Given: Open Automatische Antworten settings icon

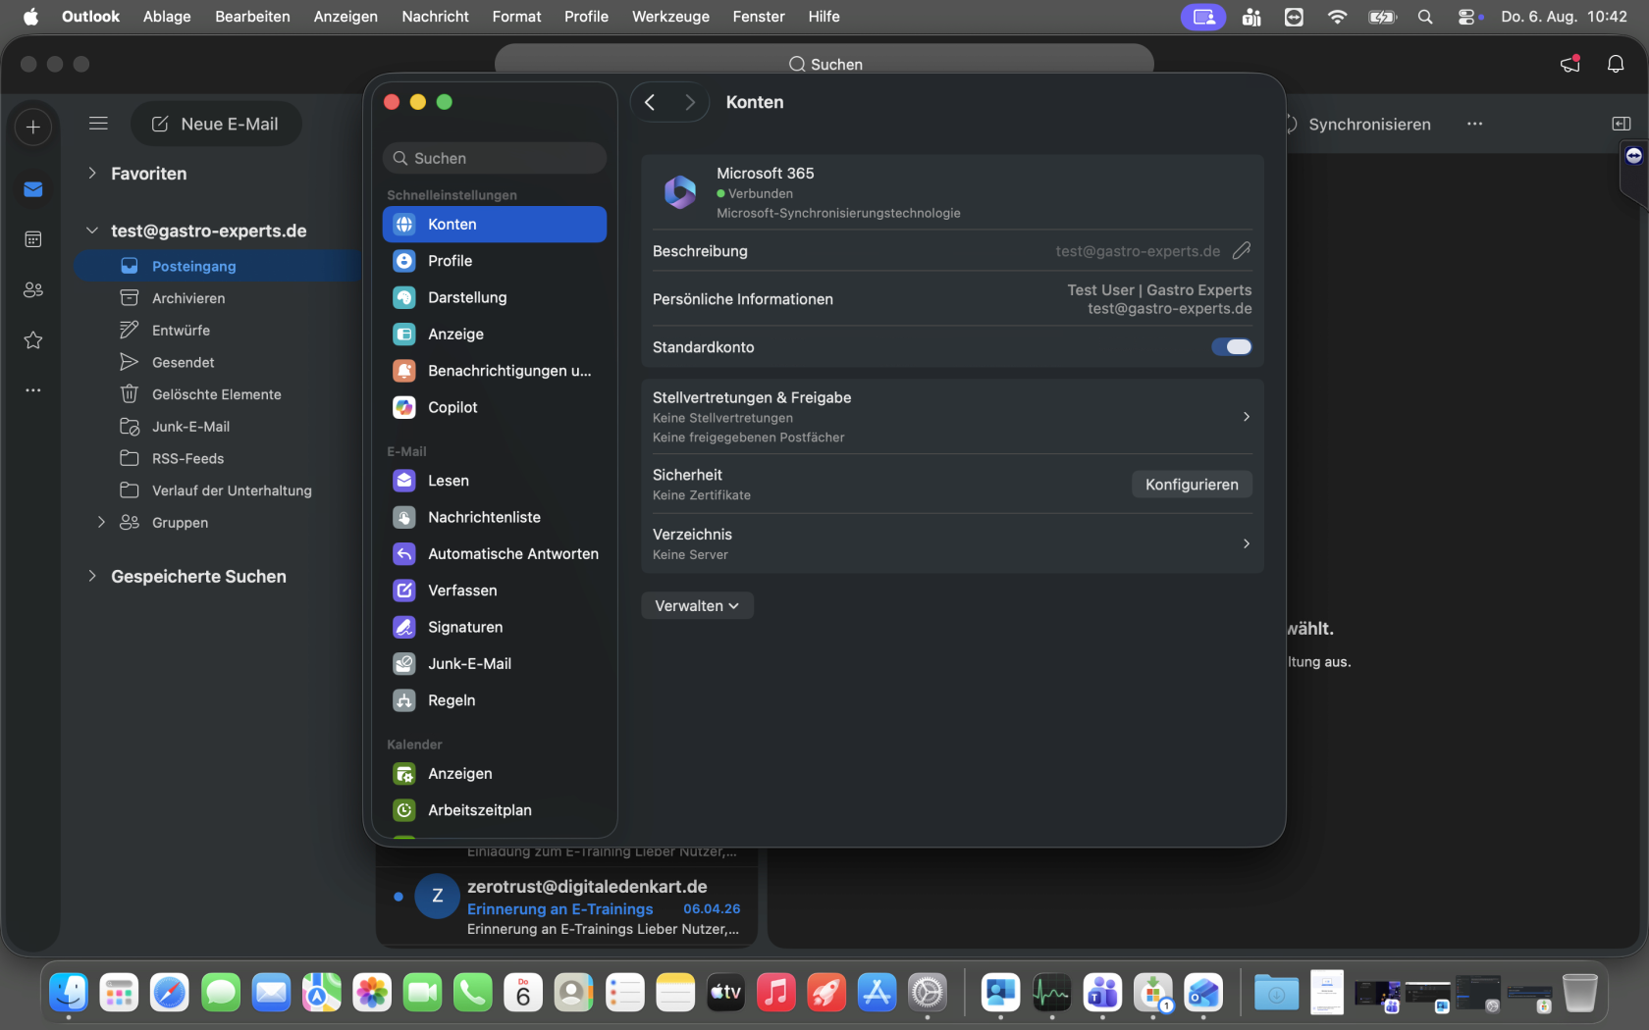Looking at the screenshot, I should (404, 554).
